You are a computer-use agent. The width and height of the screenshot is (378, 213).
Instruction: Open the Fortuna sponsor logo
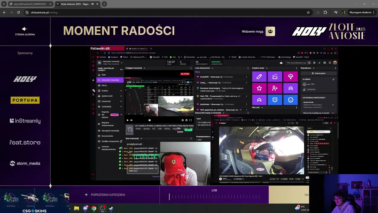click(x=25, y=100)
